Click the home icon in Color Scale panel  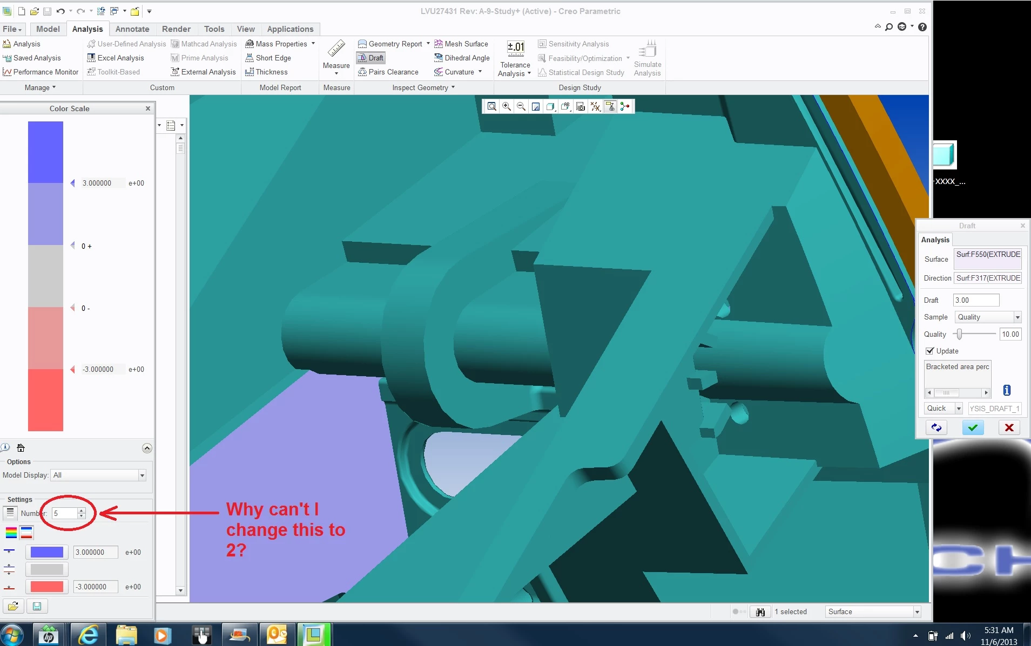click(x=21, y=447)
